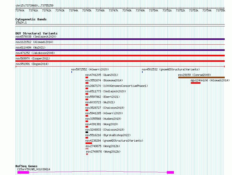
Task: Click the RefSeq Genes track title
Action: pos(26,166)
